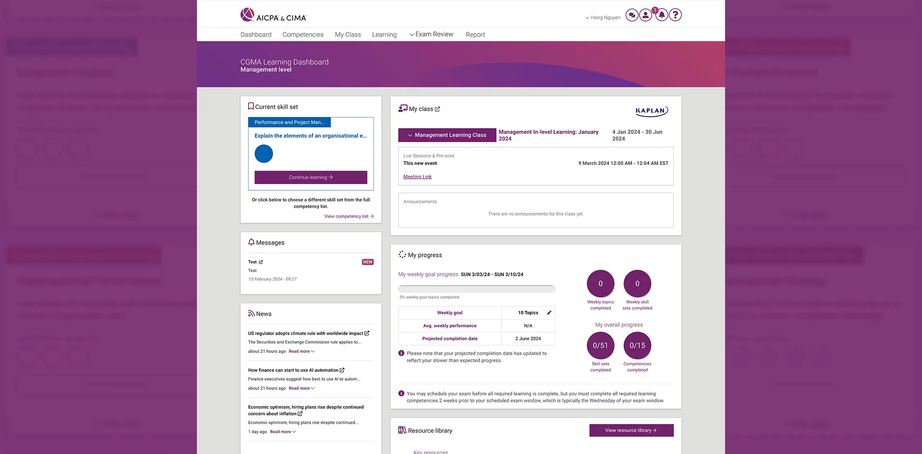
Task: Click the Continue learning button
Action: coord(311,177)
